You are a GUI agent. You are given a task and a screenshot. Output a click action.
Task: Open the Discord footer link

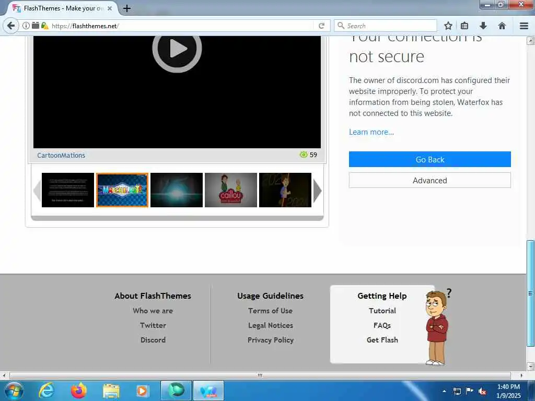153,340
